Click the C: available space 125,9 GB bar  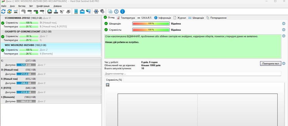coord(26,65)
